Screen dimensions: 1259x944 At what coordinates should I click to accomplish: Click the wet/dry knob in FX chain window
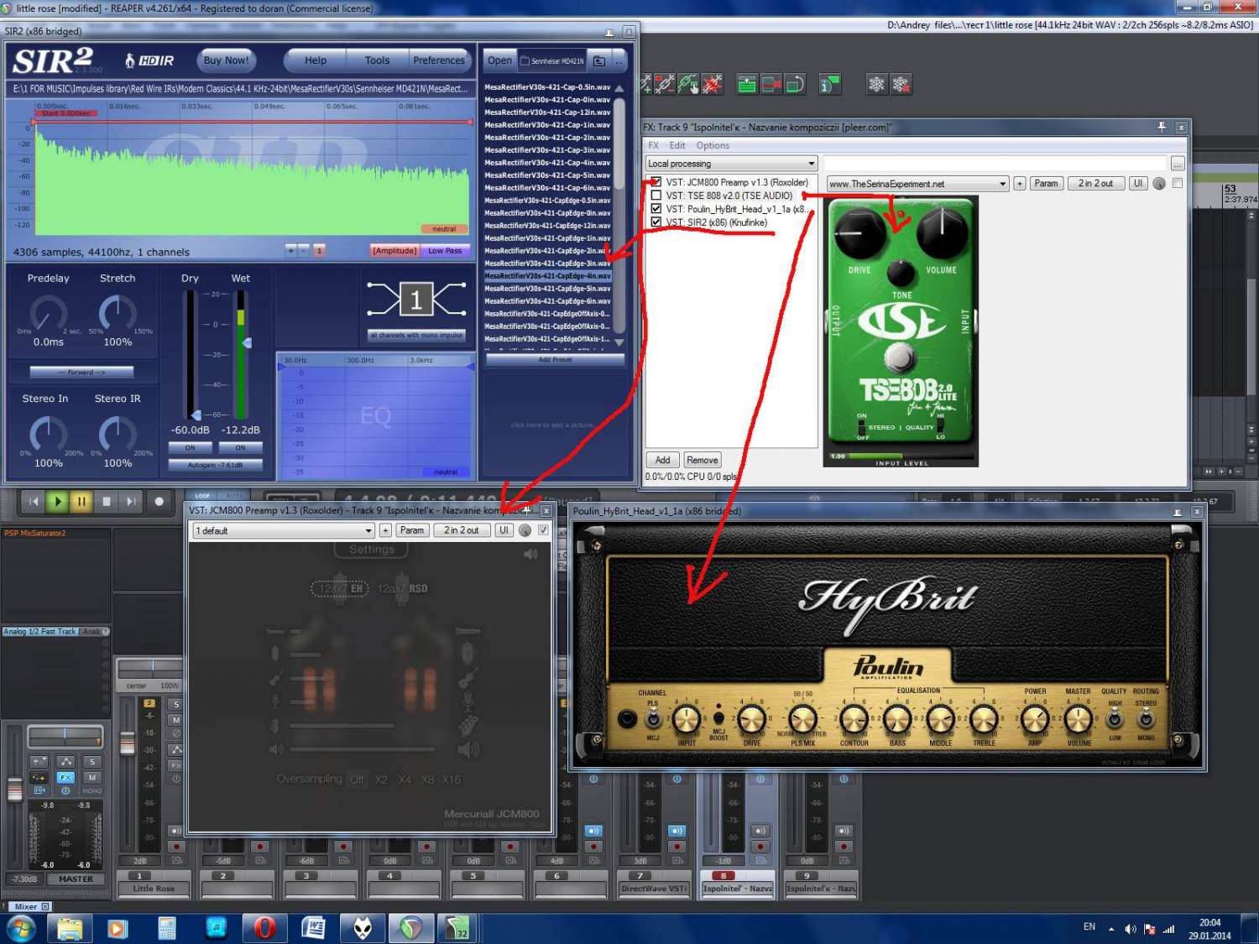tap(1159, 184)
